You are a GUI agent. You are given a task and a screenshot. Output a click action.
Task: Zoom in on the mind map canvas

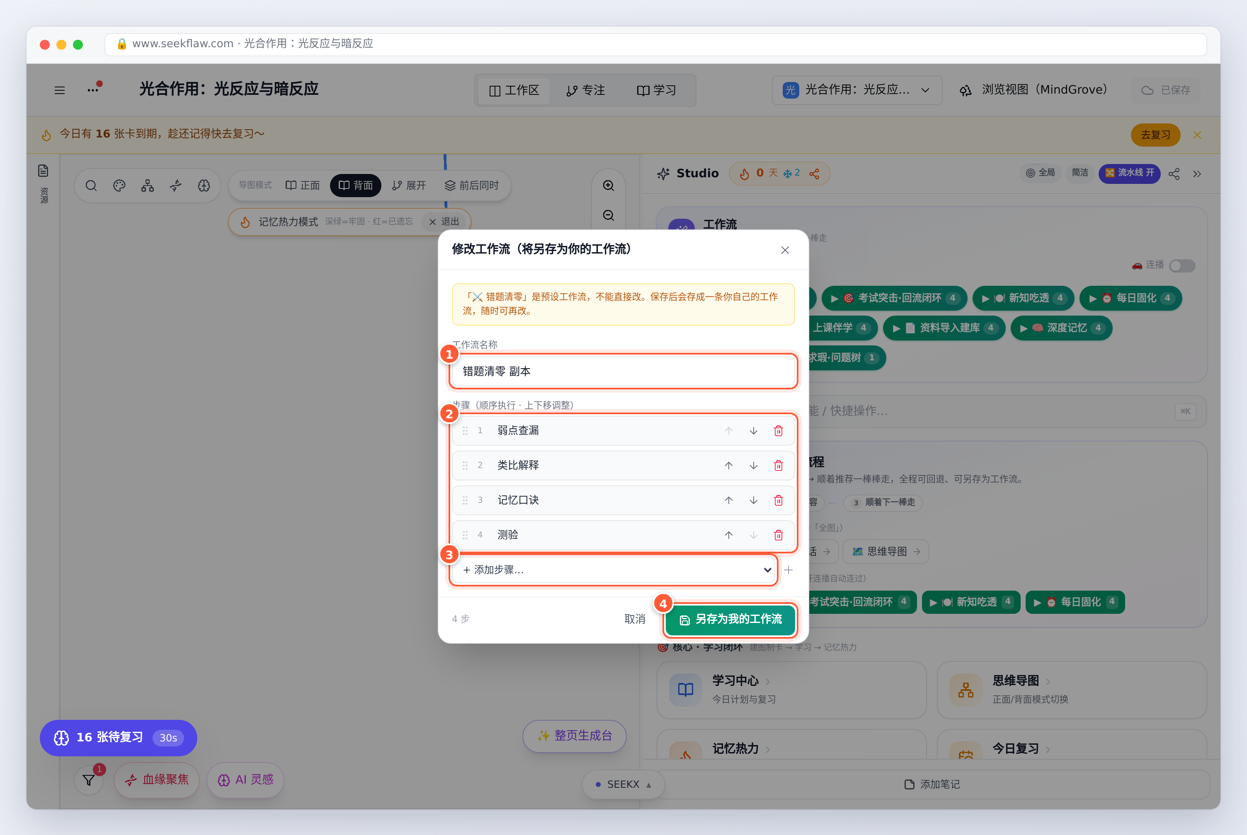(609, 185)
